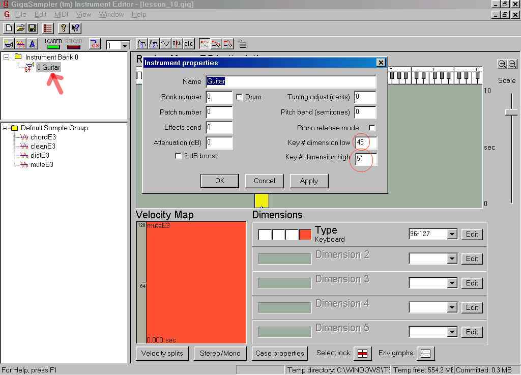Screen dimensions: 521x375
Task: Click the sample waveform toolbar icon
Action: [20, 44]
